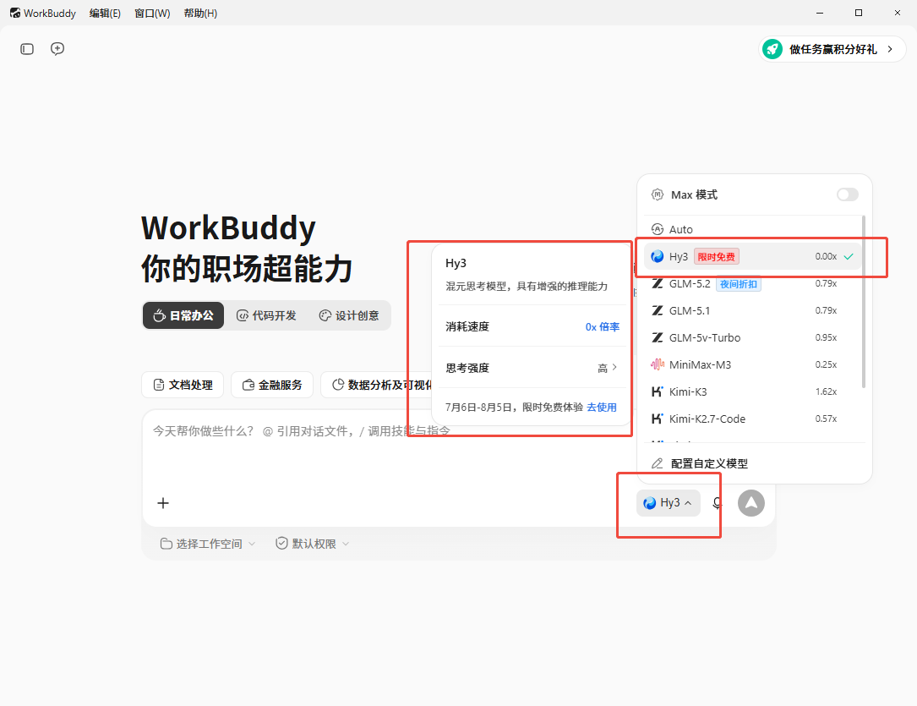Click the round send arrow button
This screenshot has width=917, height=706.
coord(751,503)
